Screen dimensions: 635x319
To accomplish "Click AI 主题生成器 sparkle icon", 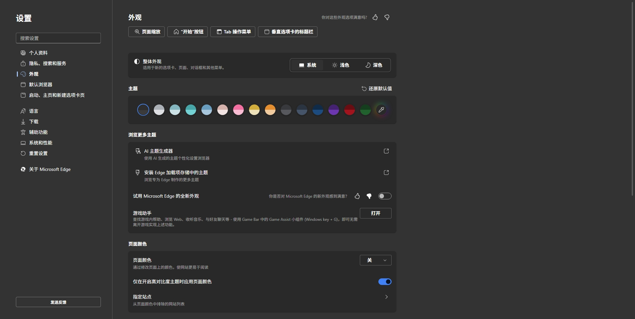I will (138, 151).
